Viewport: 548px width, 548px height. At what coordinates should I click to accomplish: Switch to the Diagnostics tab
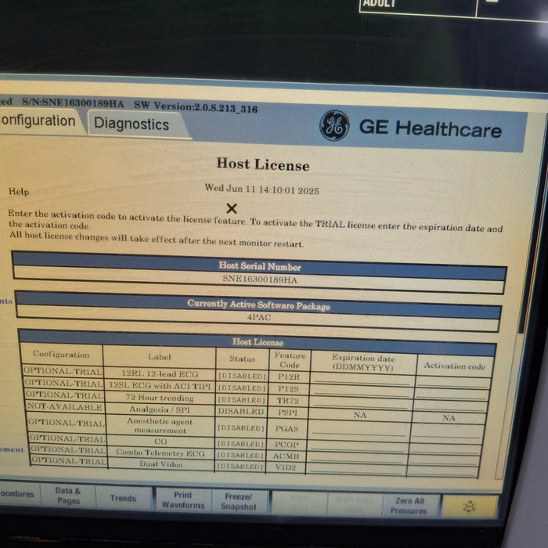[132, 124]
